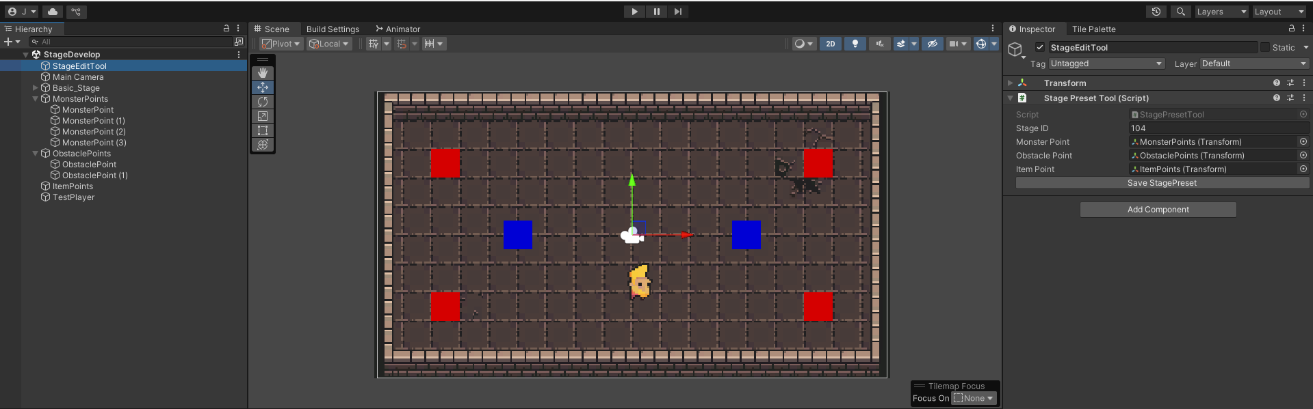The image size is (1313, 409).
Task: Toggle scene lighting bulb icon
Action: 855,44
